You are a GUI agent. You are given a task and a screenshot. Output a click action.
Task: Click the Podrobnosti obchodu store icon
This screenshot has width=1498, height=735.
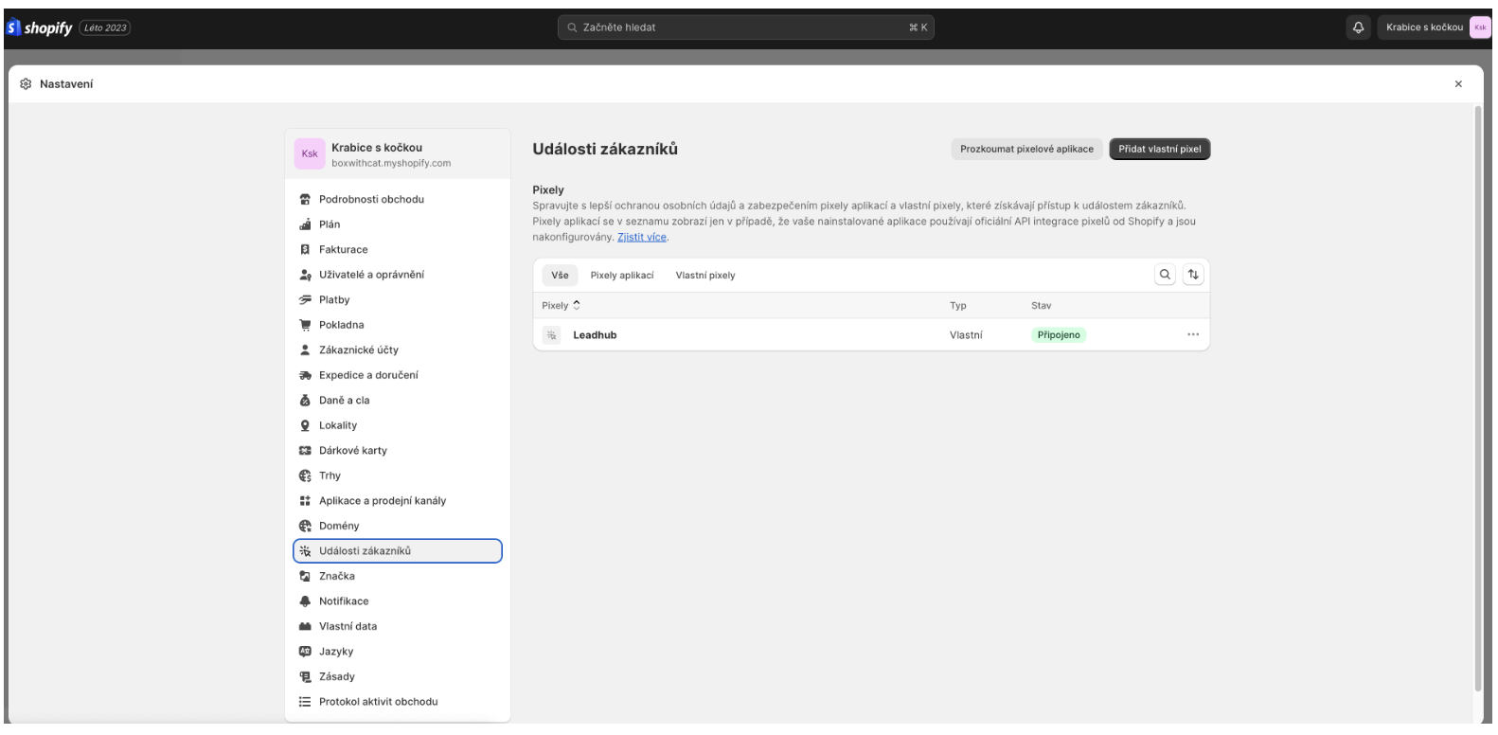click(305, 199)
